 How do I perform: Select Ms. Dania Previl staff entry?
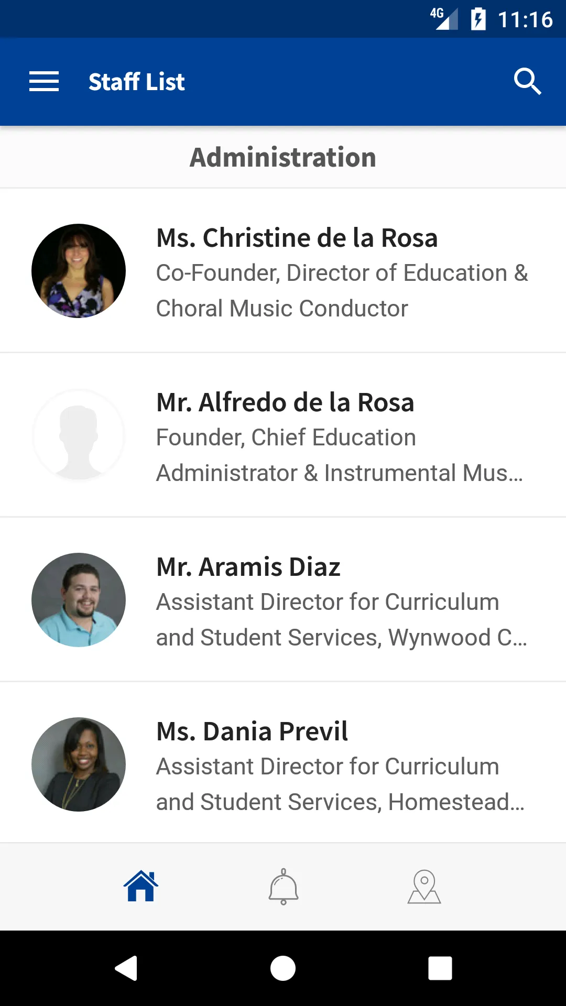click(x=283, y=763)
